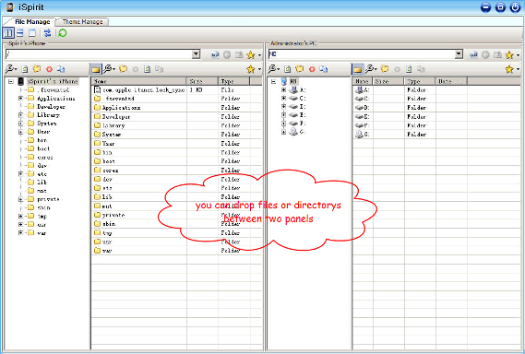Click the red delete icon in iPhone panel
525x354 pixels.
pos(49,69)
